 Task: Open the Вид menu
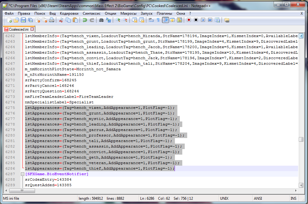coord(53,13)
